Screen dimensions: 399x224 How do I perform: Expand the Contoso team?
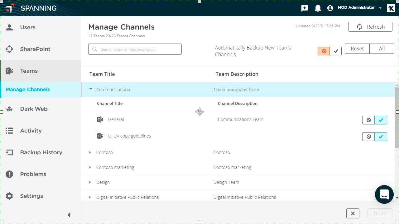[x=90, y=152]
